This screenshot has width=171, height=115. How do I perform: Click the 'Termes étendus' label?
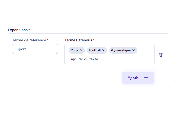click(x=78, y=40)
